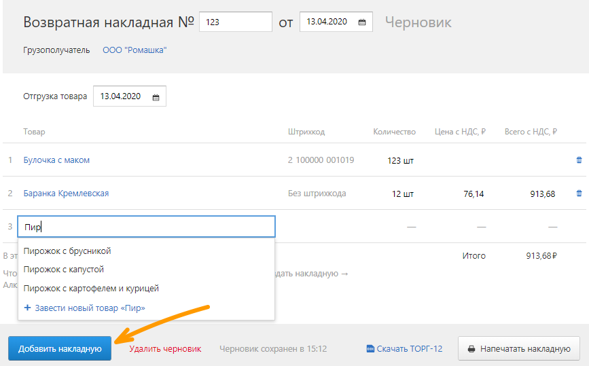589x366 pixels.
Task: Focus the product search field with Пир
Action: pos(146,227)
